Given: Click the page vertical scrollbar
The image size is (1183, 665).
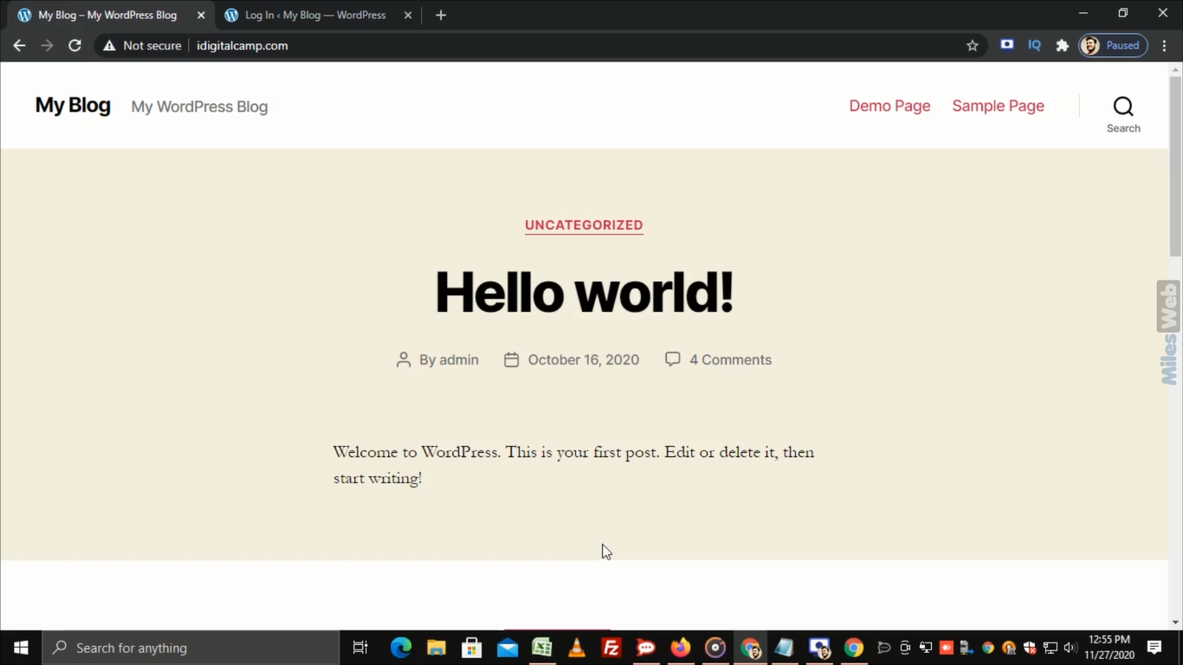Looking at the screenshot, I should point(1175,165).
